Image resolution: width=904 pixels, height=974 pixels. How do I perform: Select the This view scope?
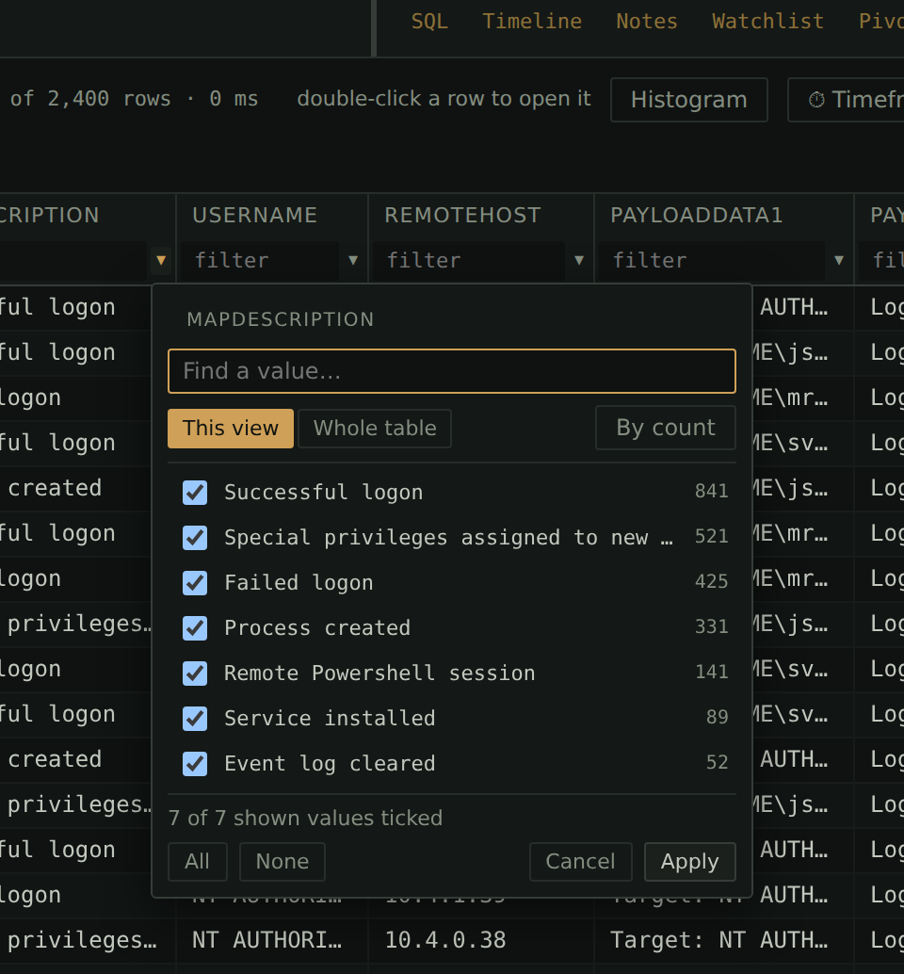pyautogui.click(x=231, y=429)
